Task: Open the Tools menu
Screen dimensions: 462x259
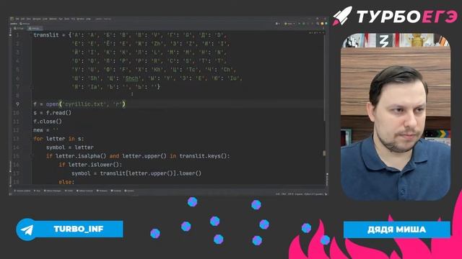Action: pos(67,19)
